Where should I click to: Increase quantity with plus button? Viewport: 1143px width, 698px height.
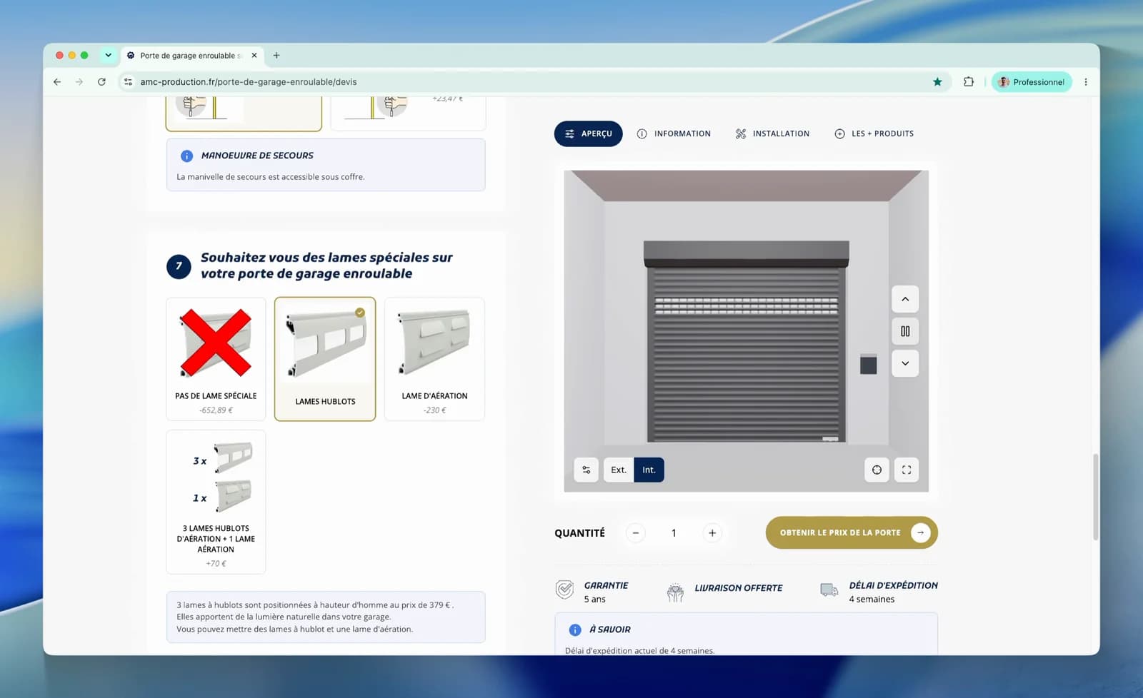tap(712, 533)
